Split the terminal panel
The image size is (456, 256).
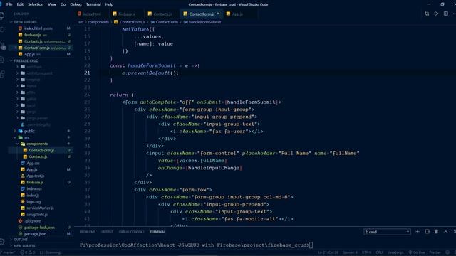[427, 232]
